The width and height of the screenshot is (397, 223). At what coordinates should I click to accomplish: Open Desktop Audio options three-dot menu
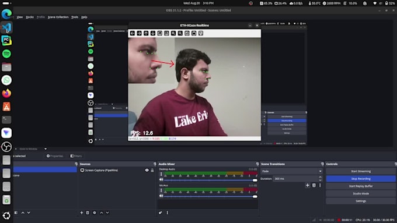(161, 174)
